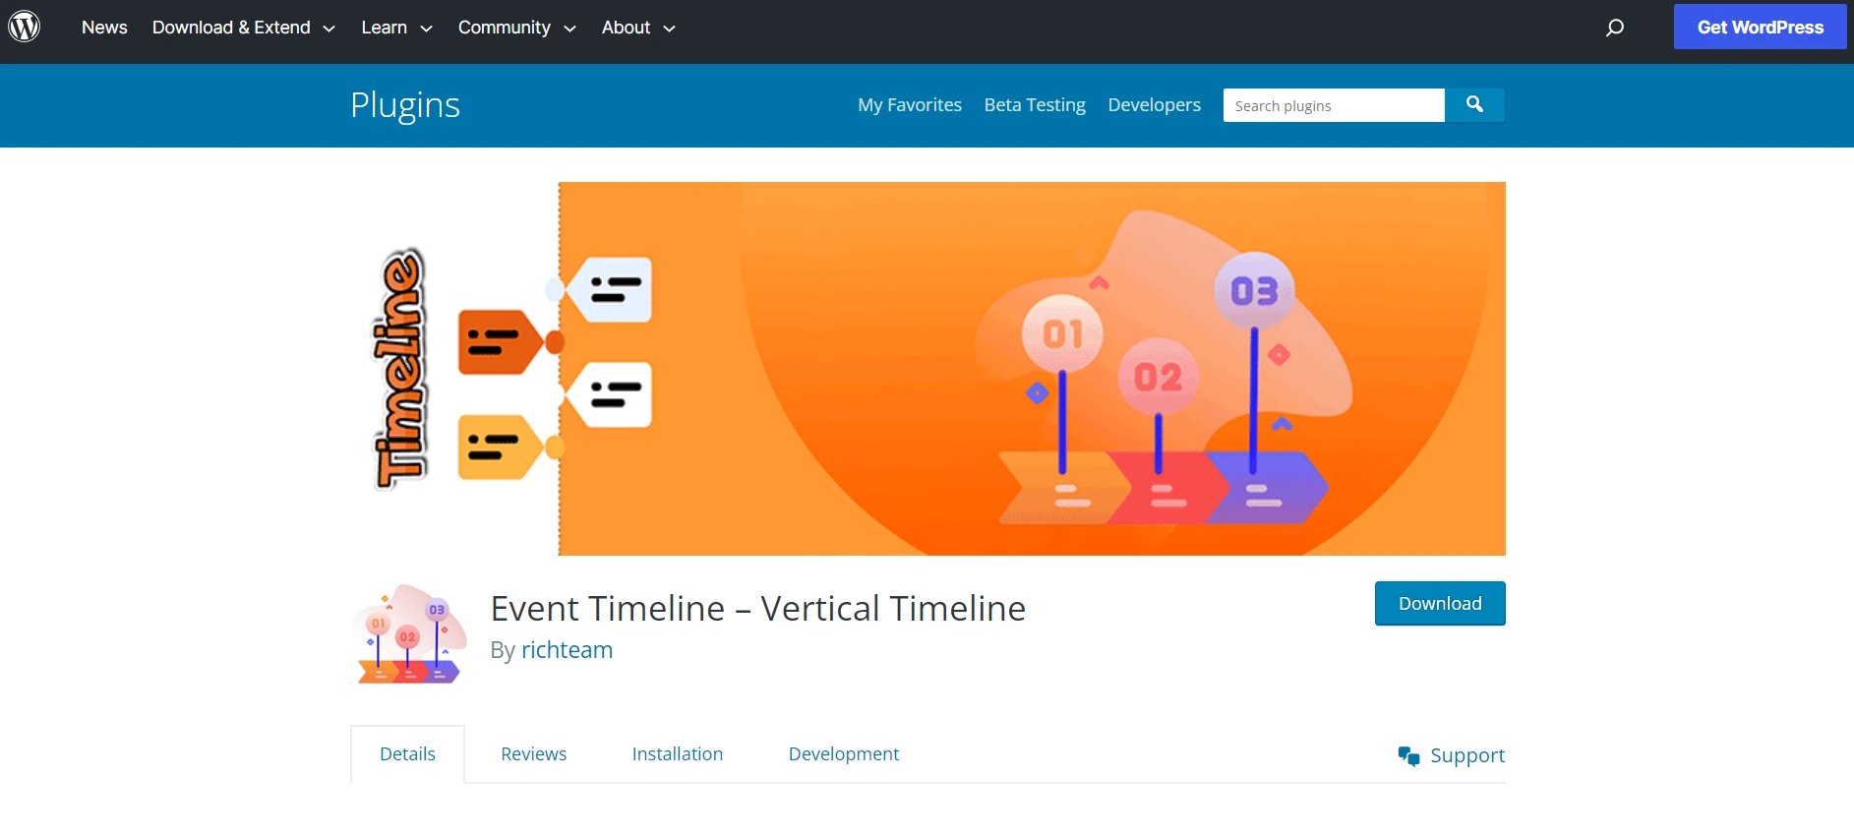Open My Favorites link

point(910,104)
